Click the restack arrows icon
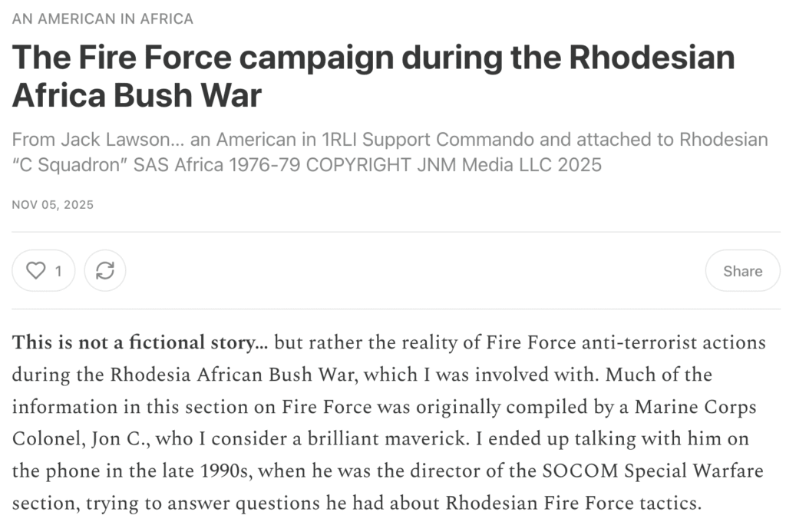786x522 pixels. coord(105,271)
